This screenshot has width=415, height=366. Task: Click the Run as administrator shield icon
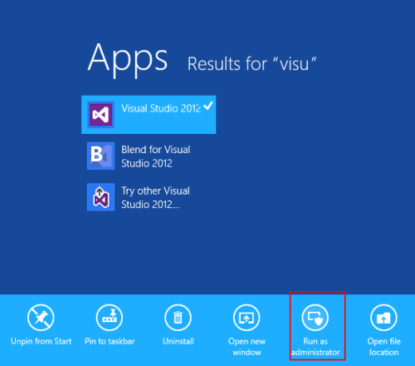click(x=315, y=318)
